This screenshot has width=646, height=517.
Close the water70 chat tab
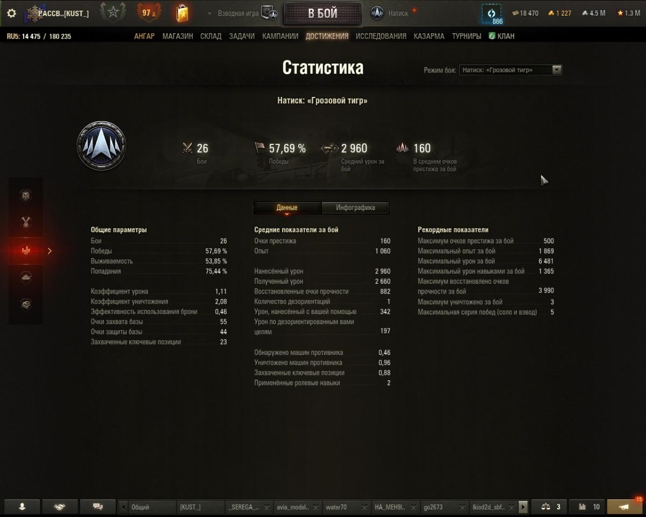pos(364,507)
